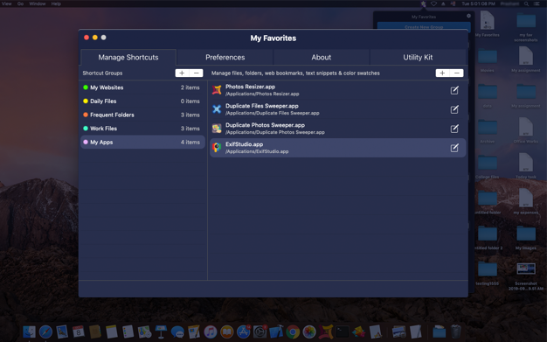Viewport: 547px width, 342px height.
Task: Open Maps from the dock
Action: (144, 332)
